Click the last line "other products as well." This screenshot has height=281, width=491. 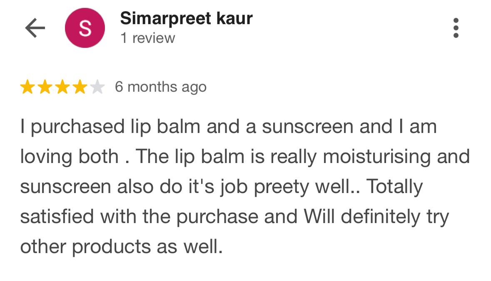tap(121, 247)
